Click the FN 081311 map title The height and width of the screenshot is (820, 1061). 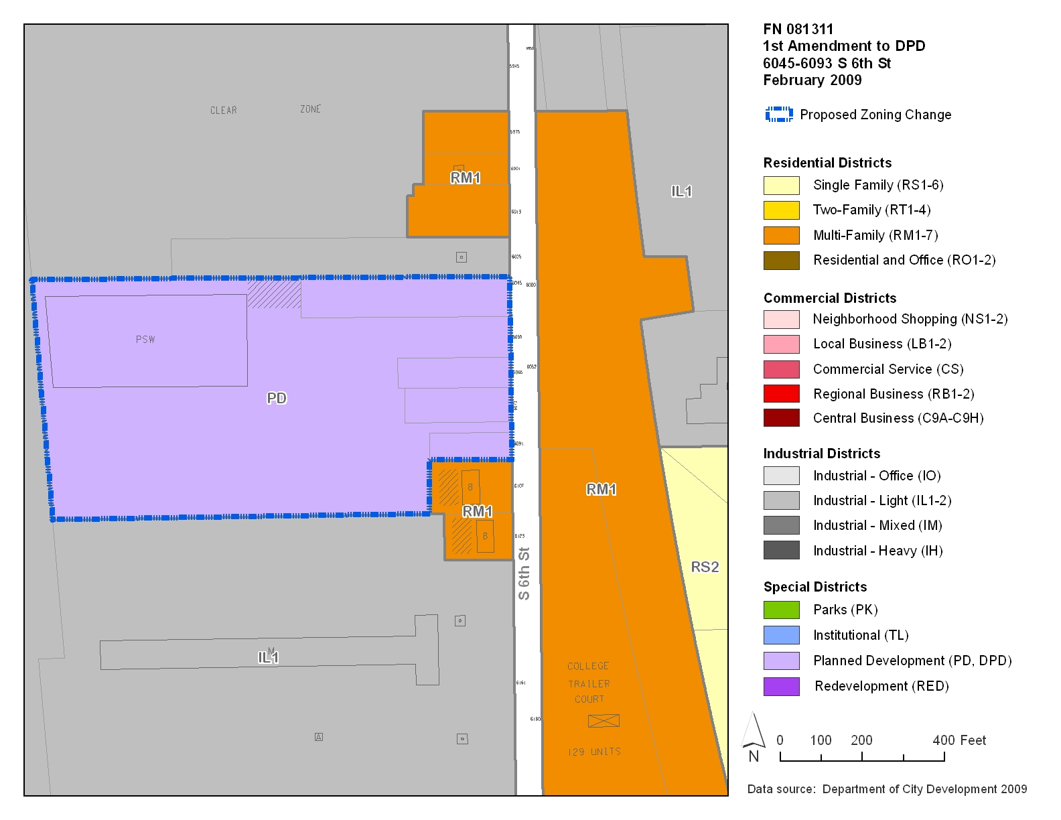click(x=798, y=29)
